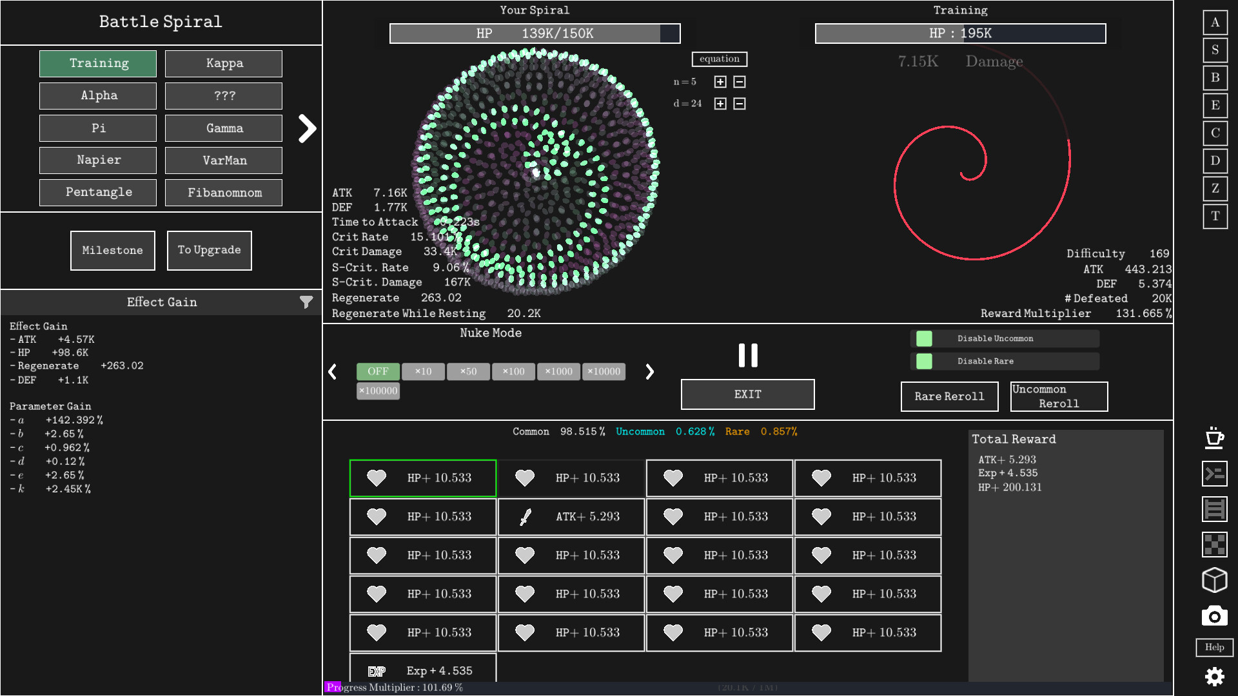Open the 3D cube view icon
This screenshot has height=696, width=1238.
pyautogui.click(x=1214, y=580)
